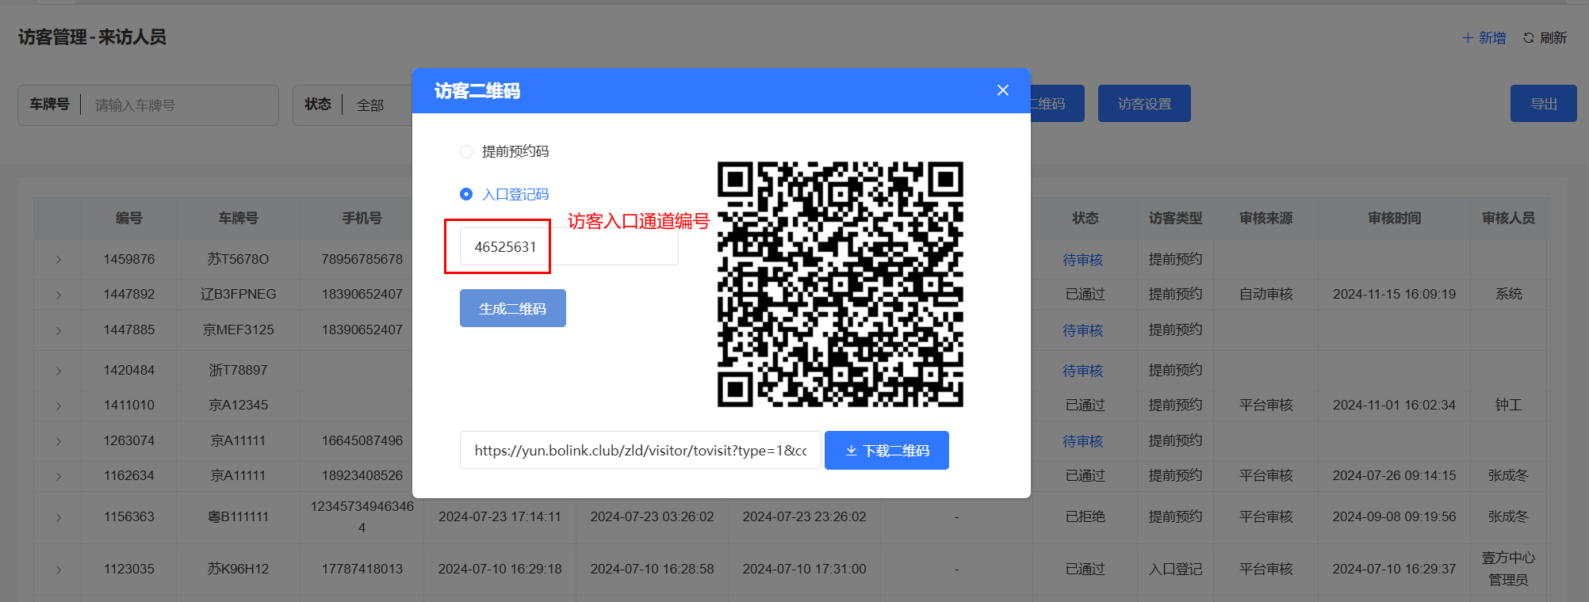Expand the row numbered 1123035
This screenshot has width=1589, height=602.
pos(58,570)
